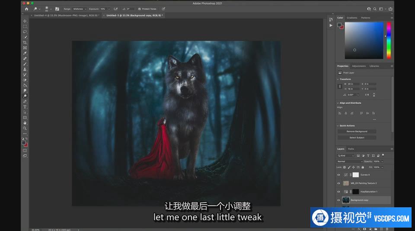Open the Fill dropdown arrow
The image size is (415, 231).
tap(382, 167)
